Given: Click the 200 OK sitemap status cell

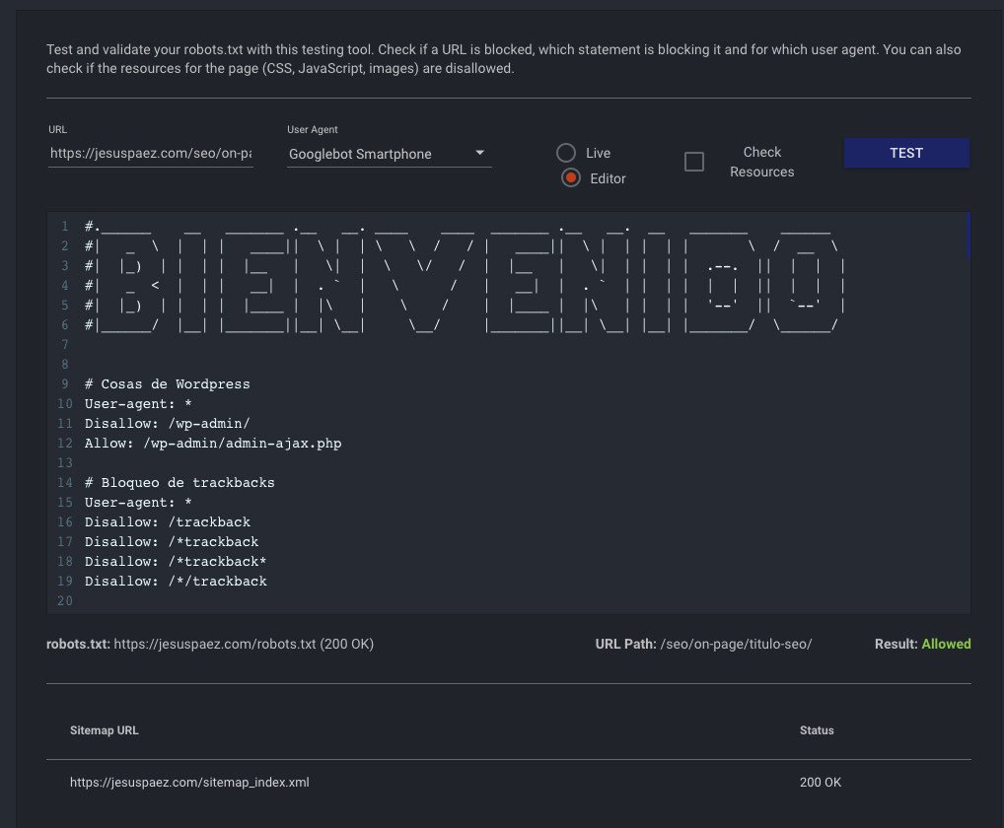Looking at the screenshot, I should tap(821, 782).
